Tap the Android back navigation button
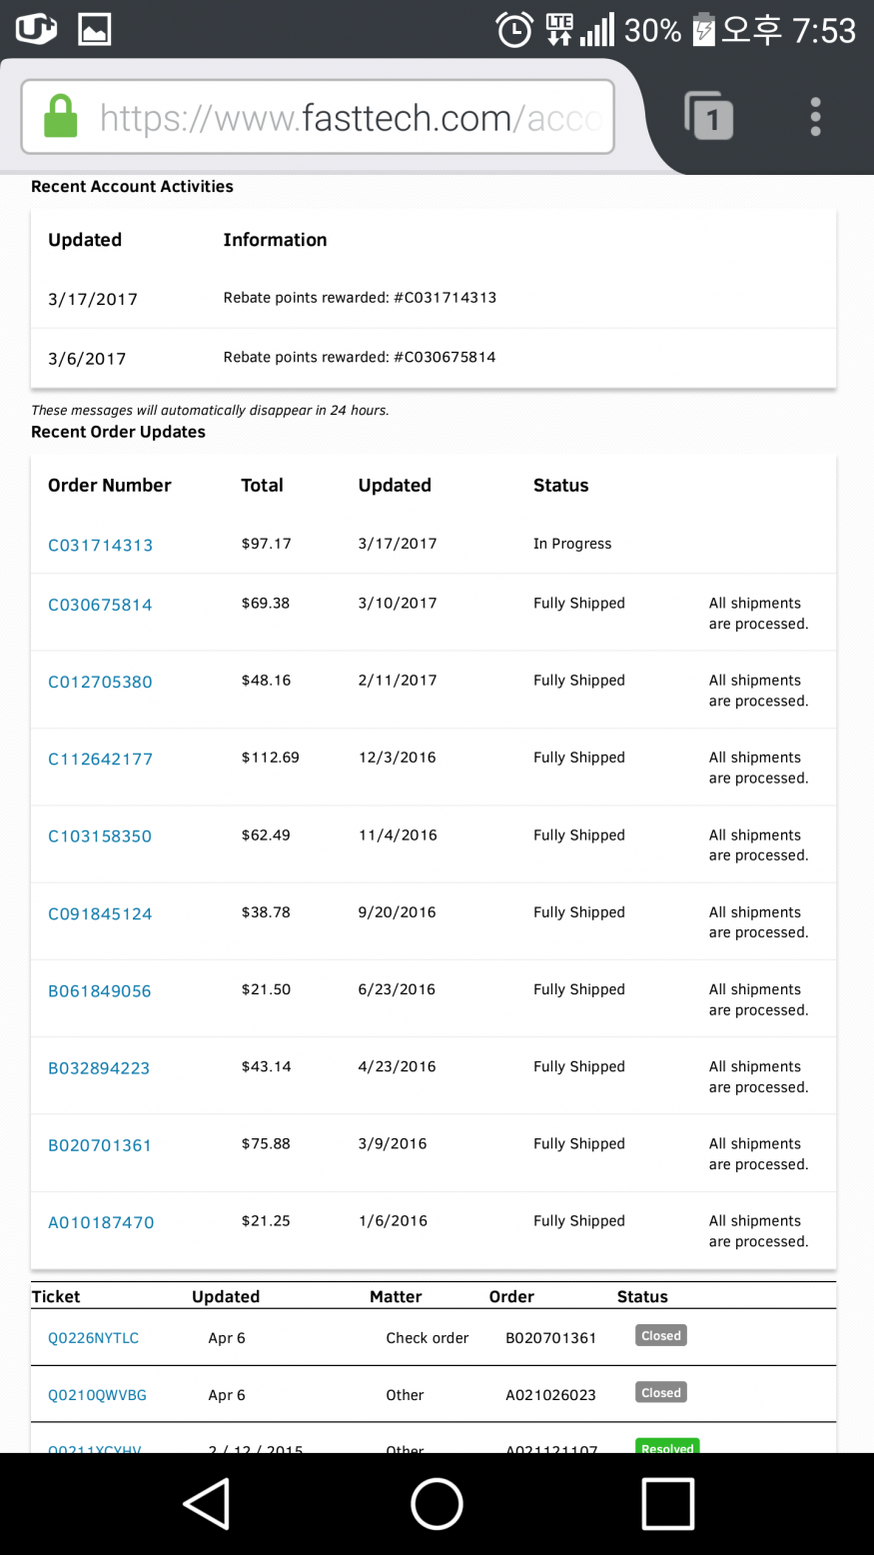This screenshot has width=874, height=1555. point(207,1504)
